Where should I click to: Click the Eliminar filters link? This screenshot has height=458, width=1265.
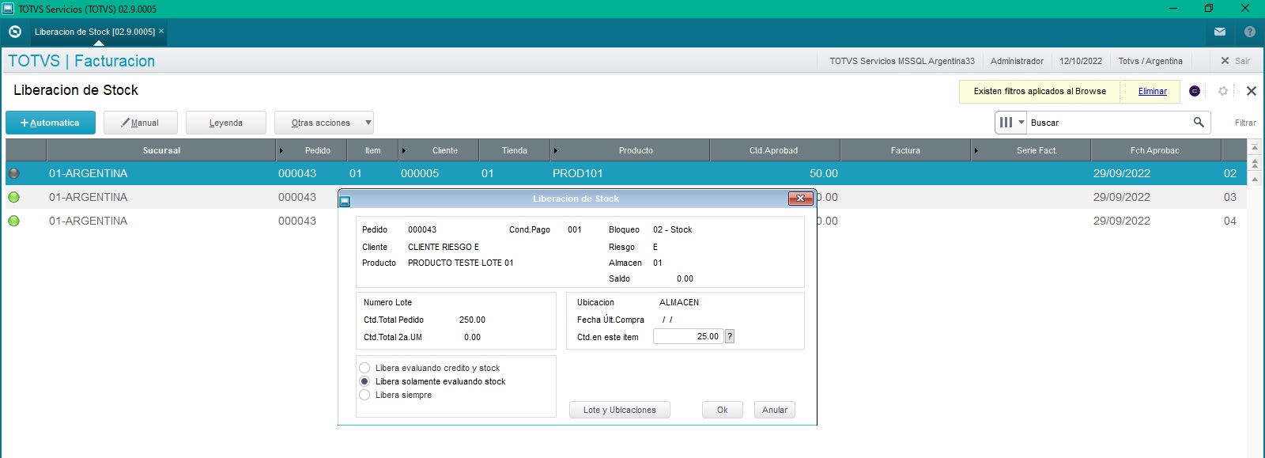(x=1152, y=91)
